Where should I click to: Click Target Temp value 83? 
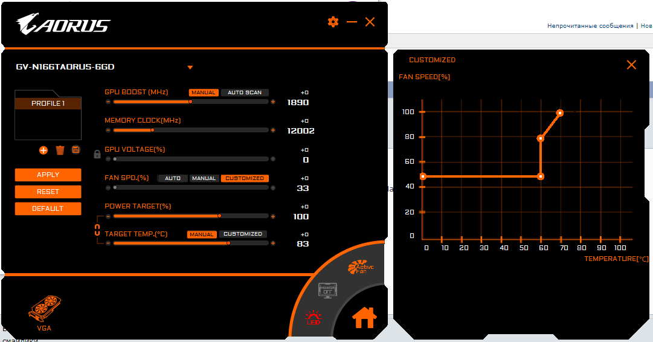(x=303, y=244)
